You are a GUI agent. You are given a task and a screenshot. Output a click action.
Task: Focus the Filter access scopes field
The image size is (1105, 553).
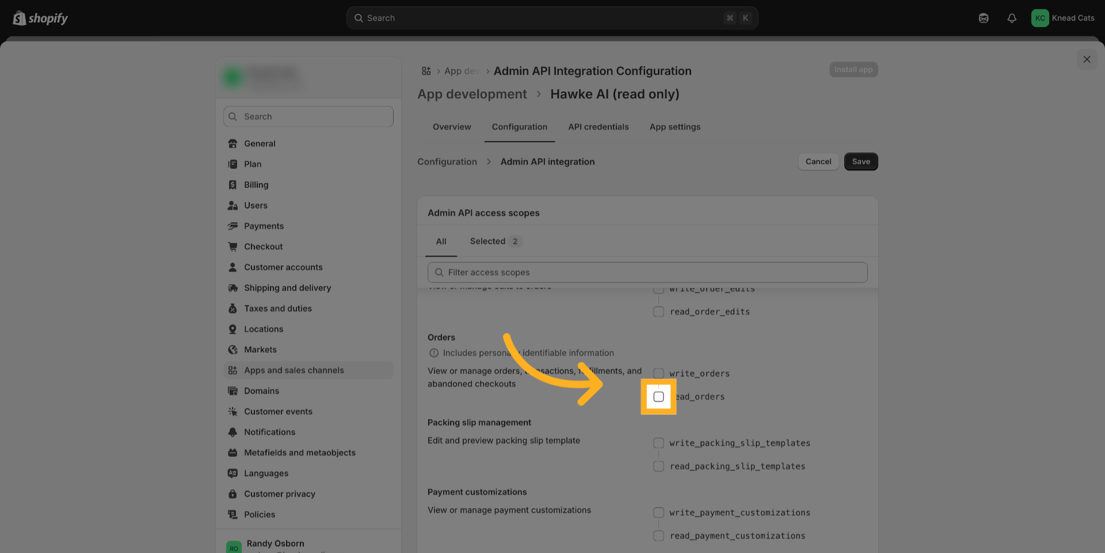(x=647, y=272)
